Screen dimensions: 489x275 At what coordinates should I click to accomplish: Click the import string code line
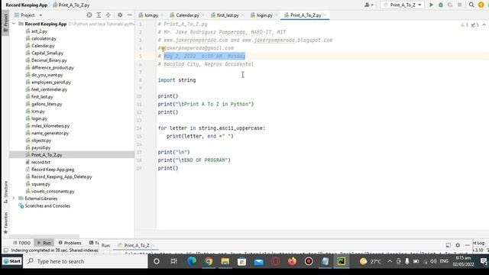pos(176,80)
